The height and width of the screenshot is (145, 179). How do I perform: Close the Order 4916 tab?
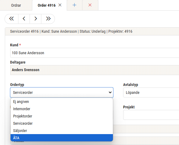[60, 5]
